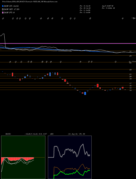
Task: Click the MACD indicator chart panel
Action: coord(23,157)
